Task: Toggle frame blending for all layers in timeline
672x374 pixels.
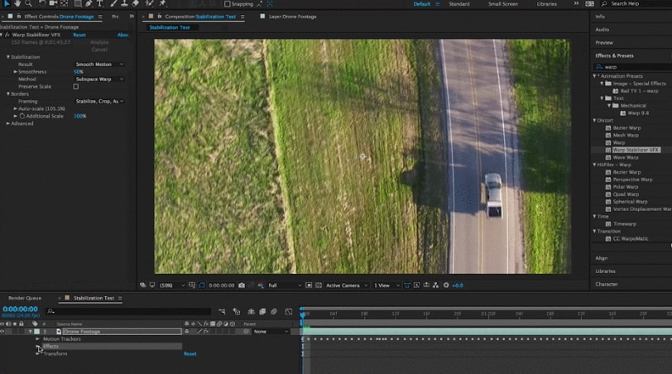Action: [x=262, y=311]
